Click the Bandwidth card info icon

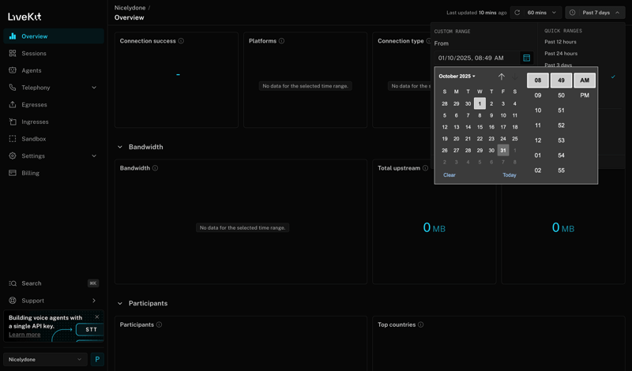coord(155,168)
